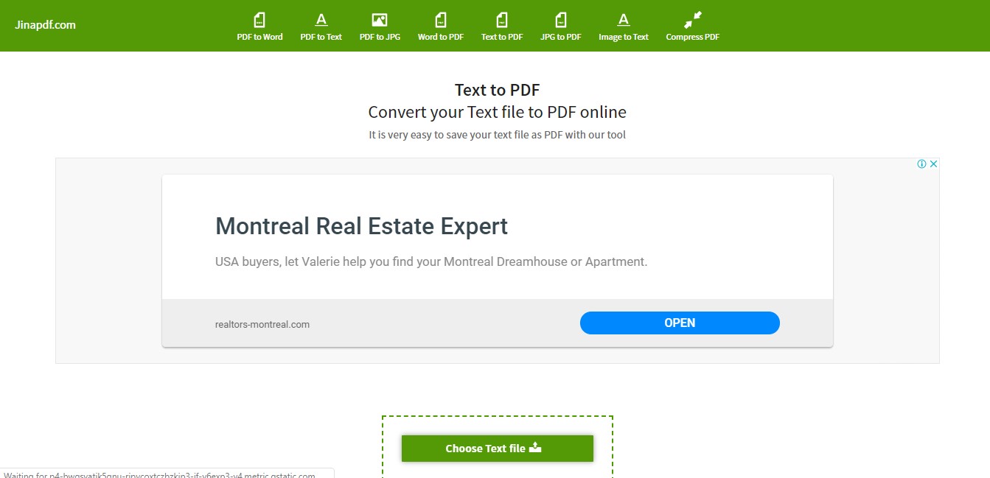This screenshot has width=990, height=478.
Task: Click the PDF to Word menu label
Action: 259,37
